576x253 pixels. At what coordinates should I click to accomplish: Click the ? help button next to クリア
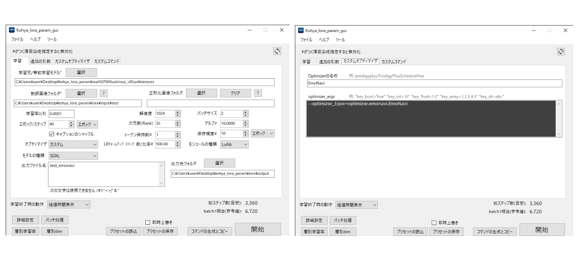257,93
